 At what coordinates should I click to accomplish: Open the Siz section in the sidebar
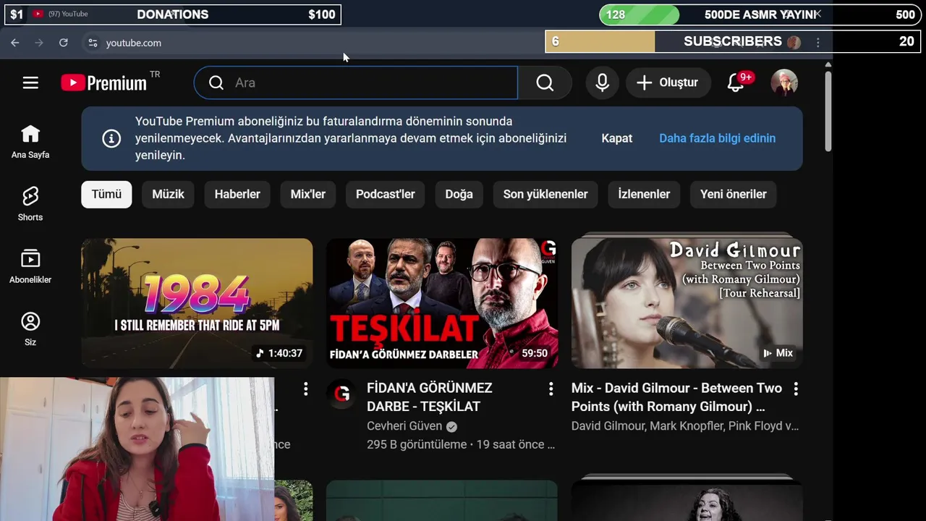30,329
